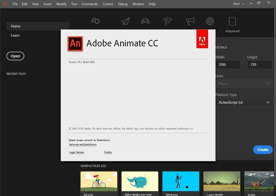Open the View menu
The image size is (276, 196).
click(35, 4)
